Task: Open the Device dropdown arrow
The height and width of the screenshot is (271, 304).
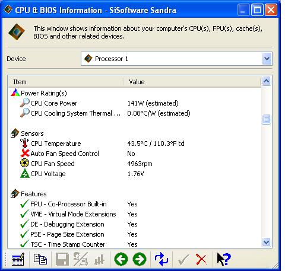Action: point(267,59)
